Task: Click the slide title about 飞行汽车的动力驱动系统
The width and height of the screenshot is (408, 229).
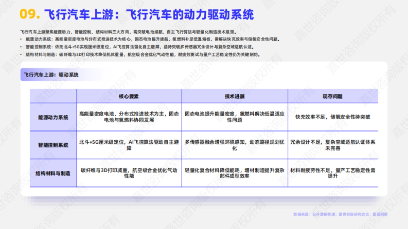Action: pyautogui.click(x=146, y=14)
